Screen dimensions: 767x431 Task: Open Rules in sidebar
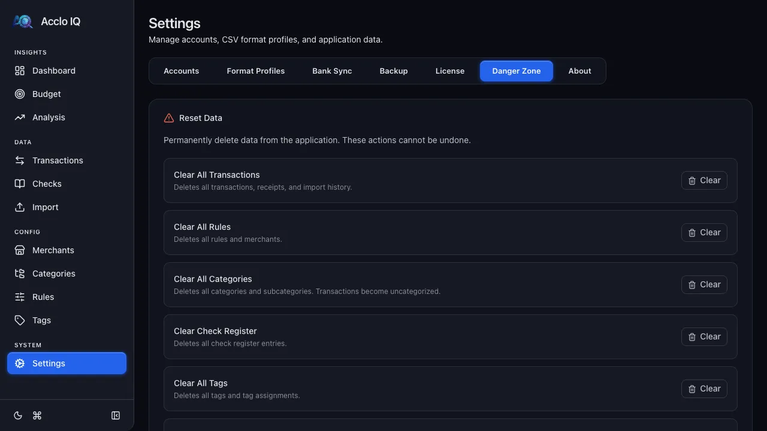(x=67, y=297)
